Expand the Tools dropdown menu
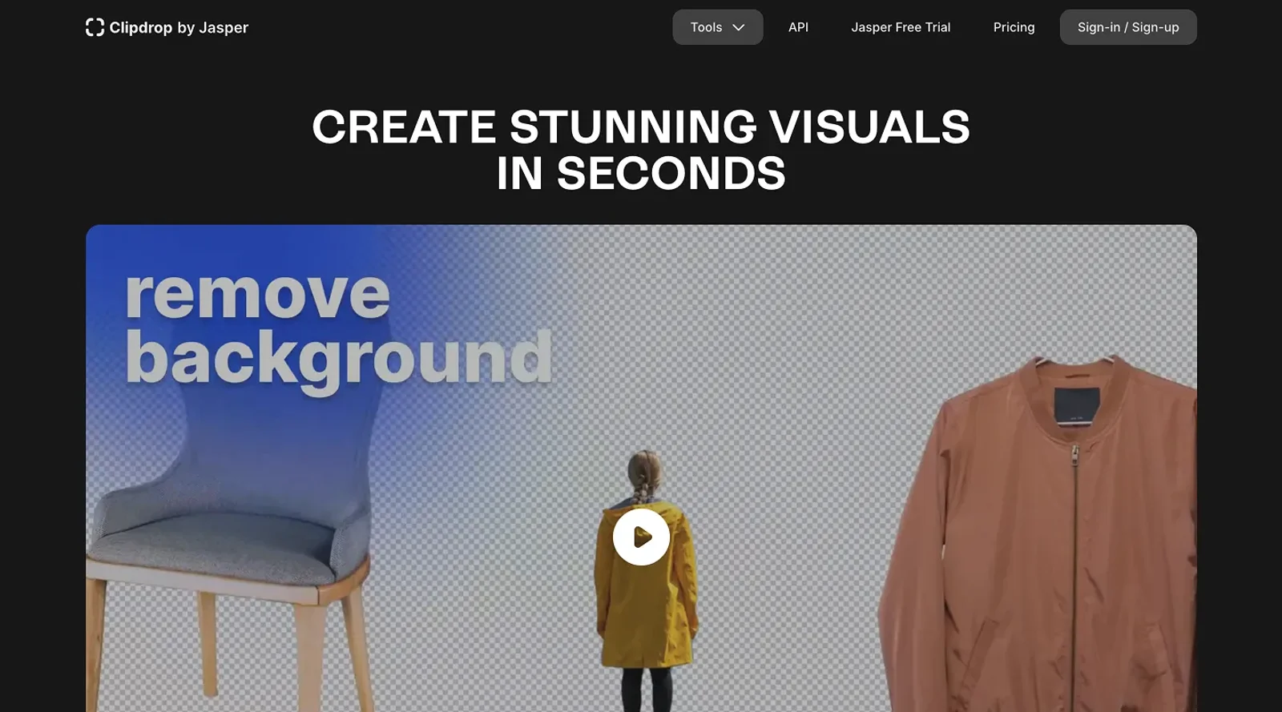The width and height of the screenshot is (1282, 712). click(x=717, y=27)
